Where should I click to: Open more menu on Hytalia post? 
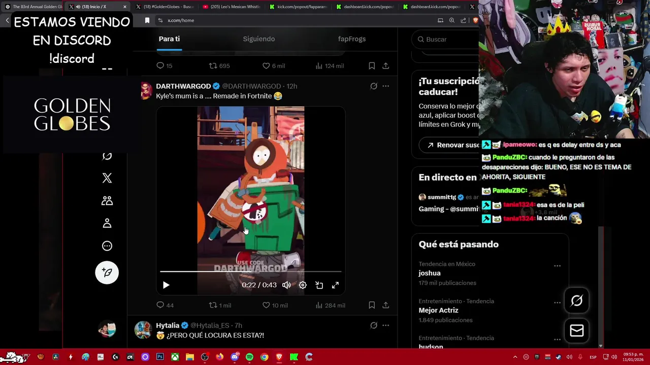pyautogui.click(x=386, y=325)
